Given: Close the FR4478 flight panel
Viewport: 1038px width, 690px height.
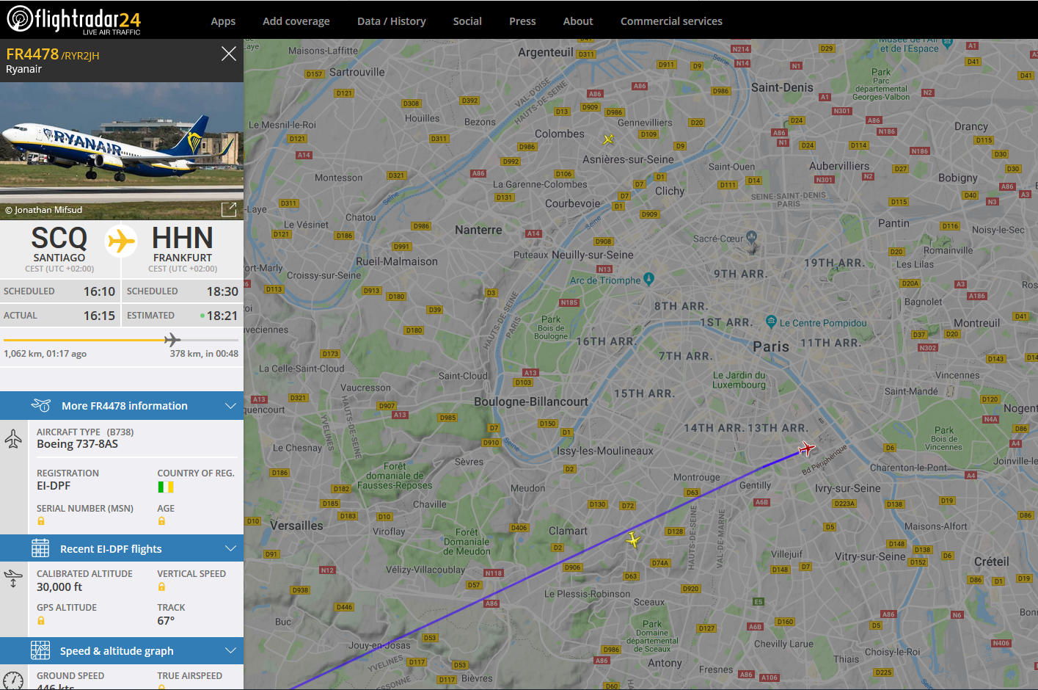Looking at the screenshot, I should [229, 54].
